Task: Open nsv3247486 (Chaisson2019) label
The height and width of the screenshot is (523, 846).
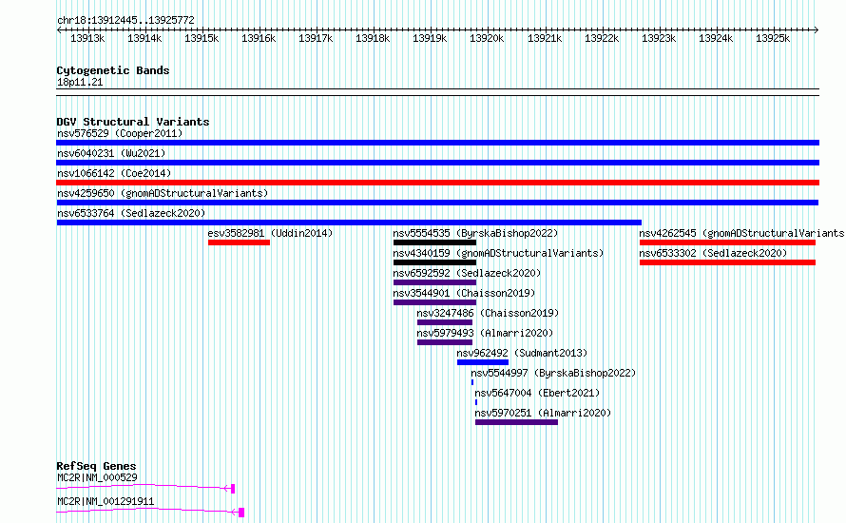Action: [x=488, y=313]
